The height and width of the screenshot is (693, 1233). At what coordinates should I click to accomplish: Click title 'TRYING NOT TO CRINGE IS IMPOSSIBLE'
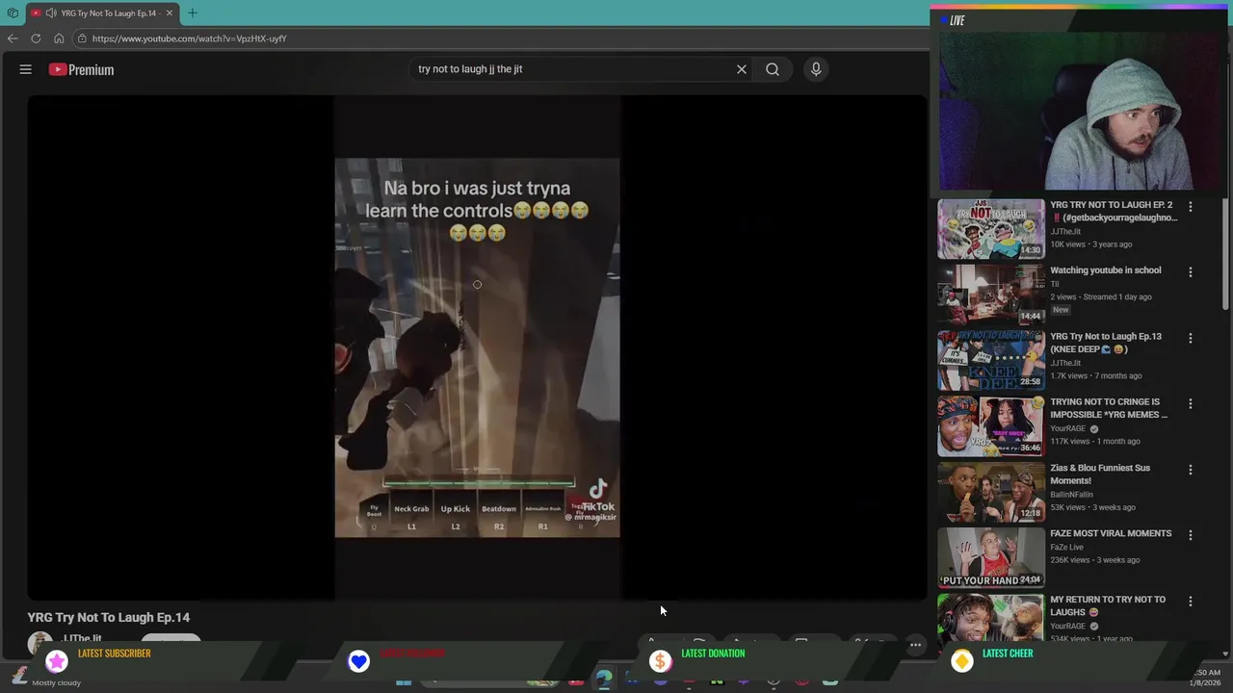1109,408
